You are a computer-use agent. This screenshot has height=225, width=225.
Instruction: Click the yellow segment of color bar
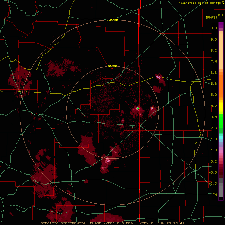(221, 107)
